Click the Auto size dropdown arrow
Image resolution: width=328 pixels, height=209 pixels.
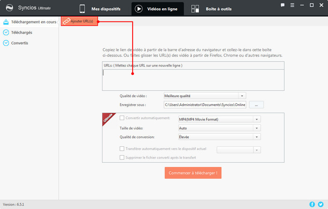coord(257,128)
